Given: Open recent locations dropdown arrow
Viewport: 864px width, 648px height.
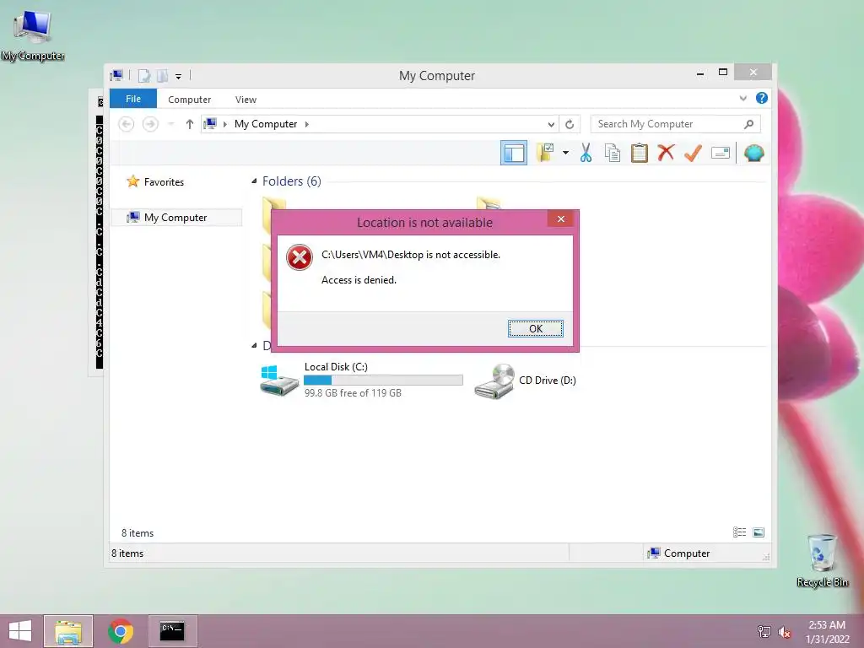Looking at the screenshot, I should pyautogui.click(x=171, y=124).
